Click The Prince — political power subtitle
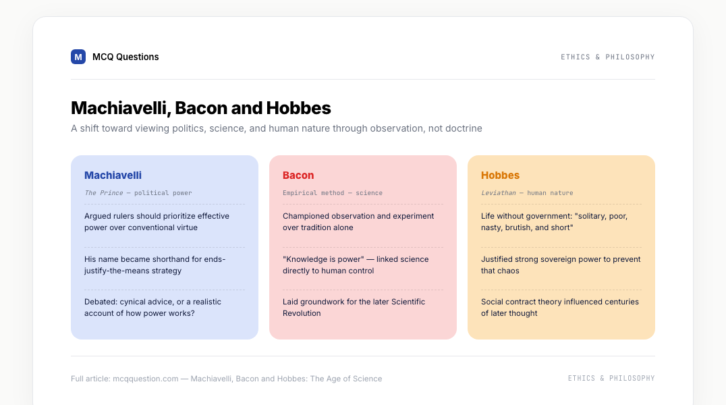This screenshot has height=405, width=726. tap(138, 193)
